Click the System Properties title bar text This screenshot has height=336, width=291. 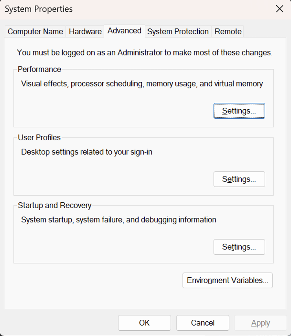[39, 9]
